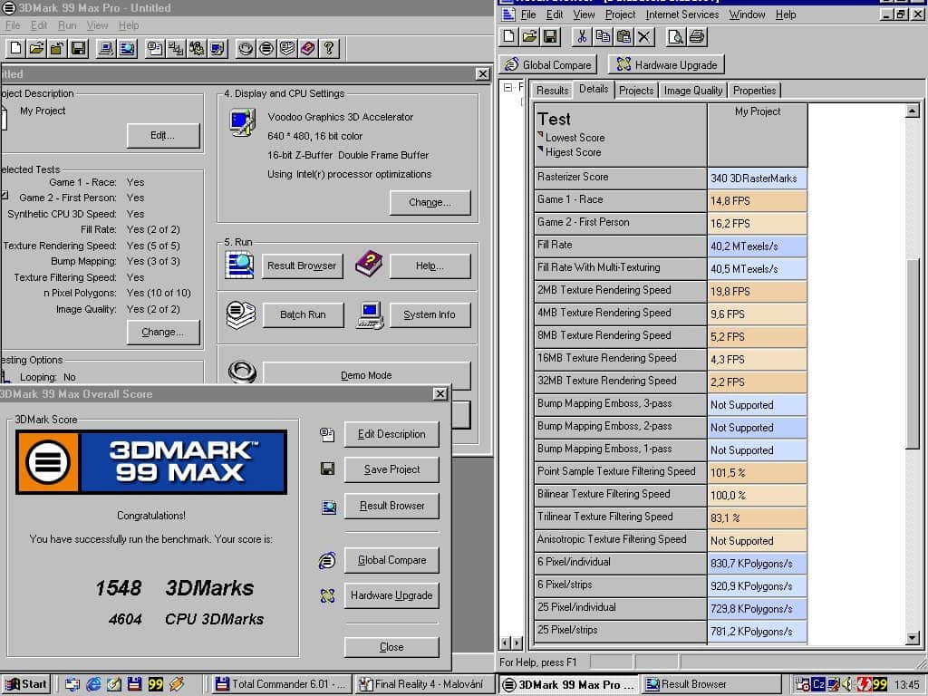Click Copy icon in Result Browser toolbar
The image size is (928, 696).
(603, 36)
